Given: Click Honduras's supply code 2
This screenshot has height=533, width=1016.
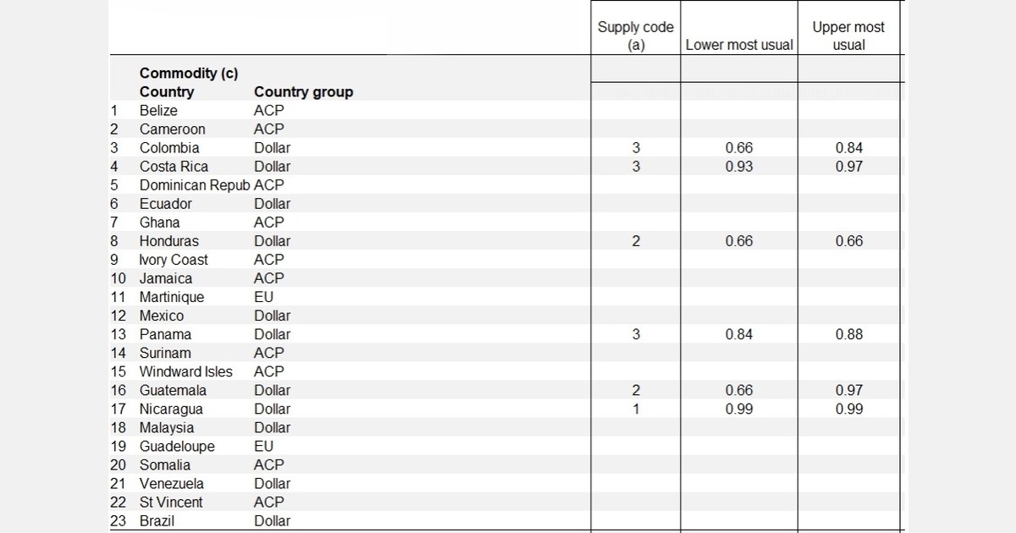Looking at the screenshot, I should pyautogui.click(x=636, y=241).
